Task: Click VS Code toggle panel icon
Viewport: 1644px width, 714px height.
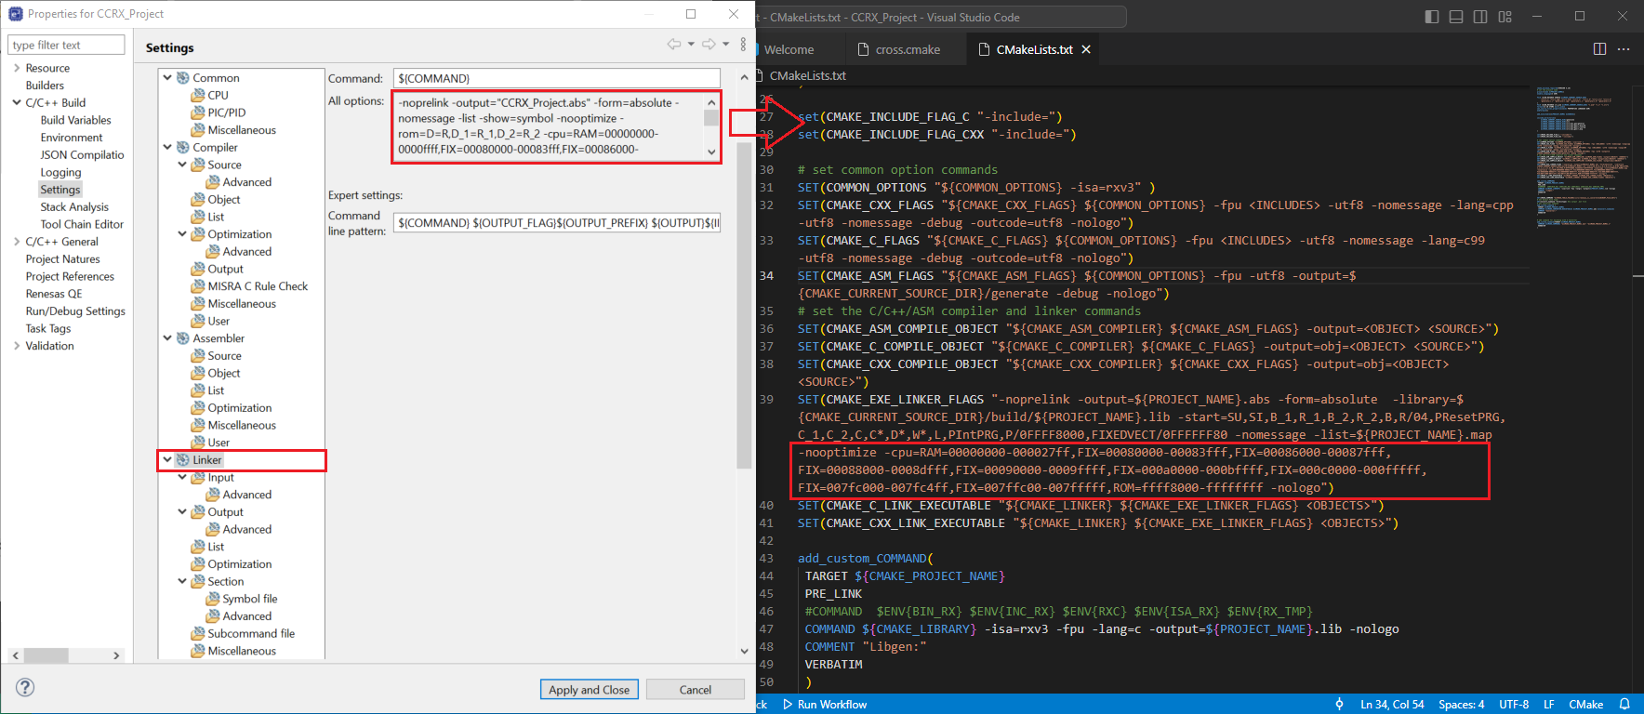Action: pyautogui.click(x=1456, y=17)
